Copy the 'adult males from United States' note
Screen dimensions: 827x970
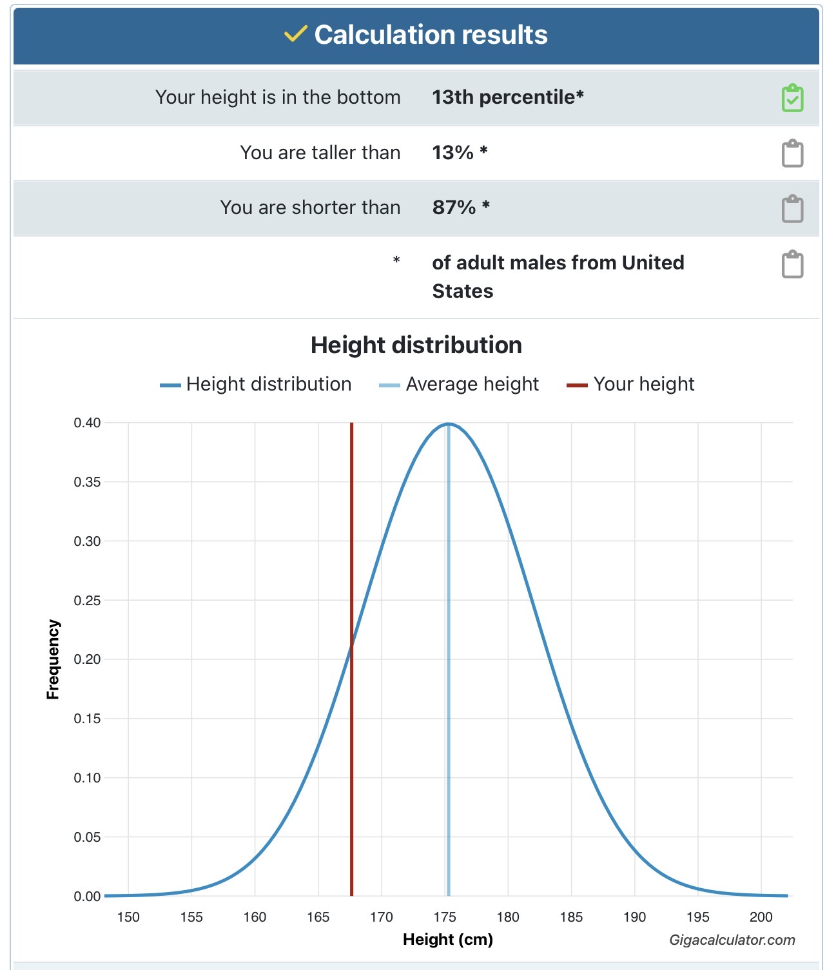pos(792,264)
